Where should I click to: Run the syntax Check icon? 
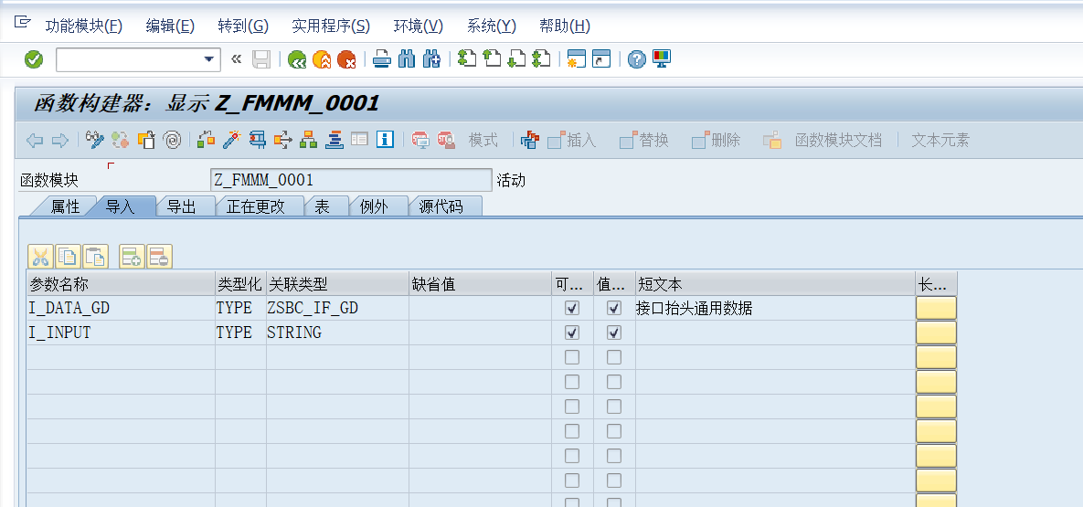click(x=206, y=140)
